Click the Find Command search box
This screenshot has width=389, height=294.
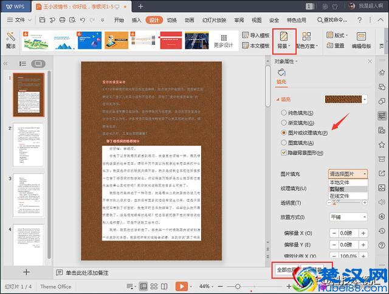(x=332, y=20)
